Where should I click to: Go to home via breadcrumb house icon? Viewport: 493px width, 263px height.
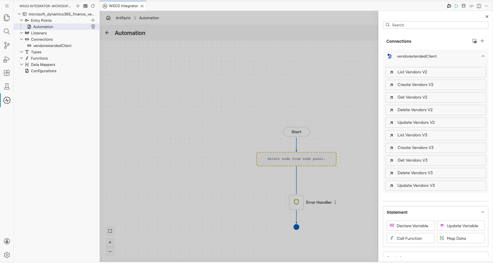click(x=108, y=18)
